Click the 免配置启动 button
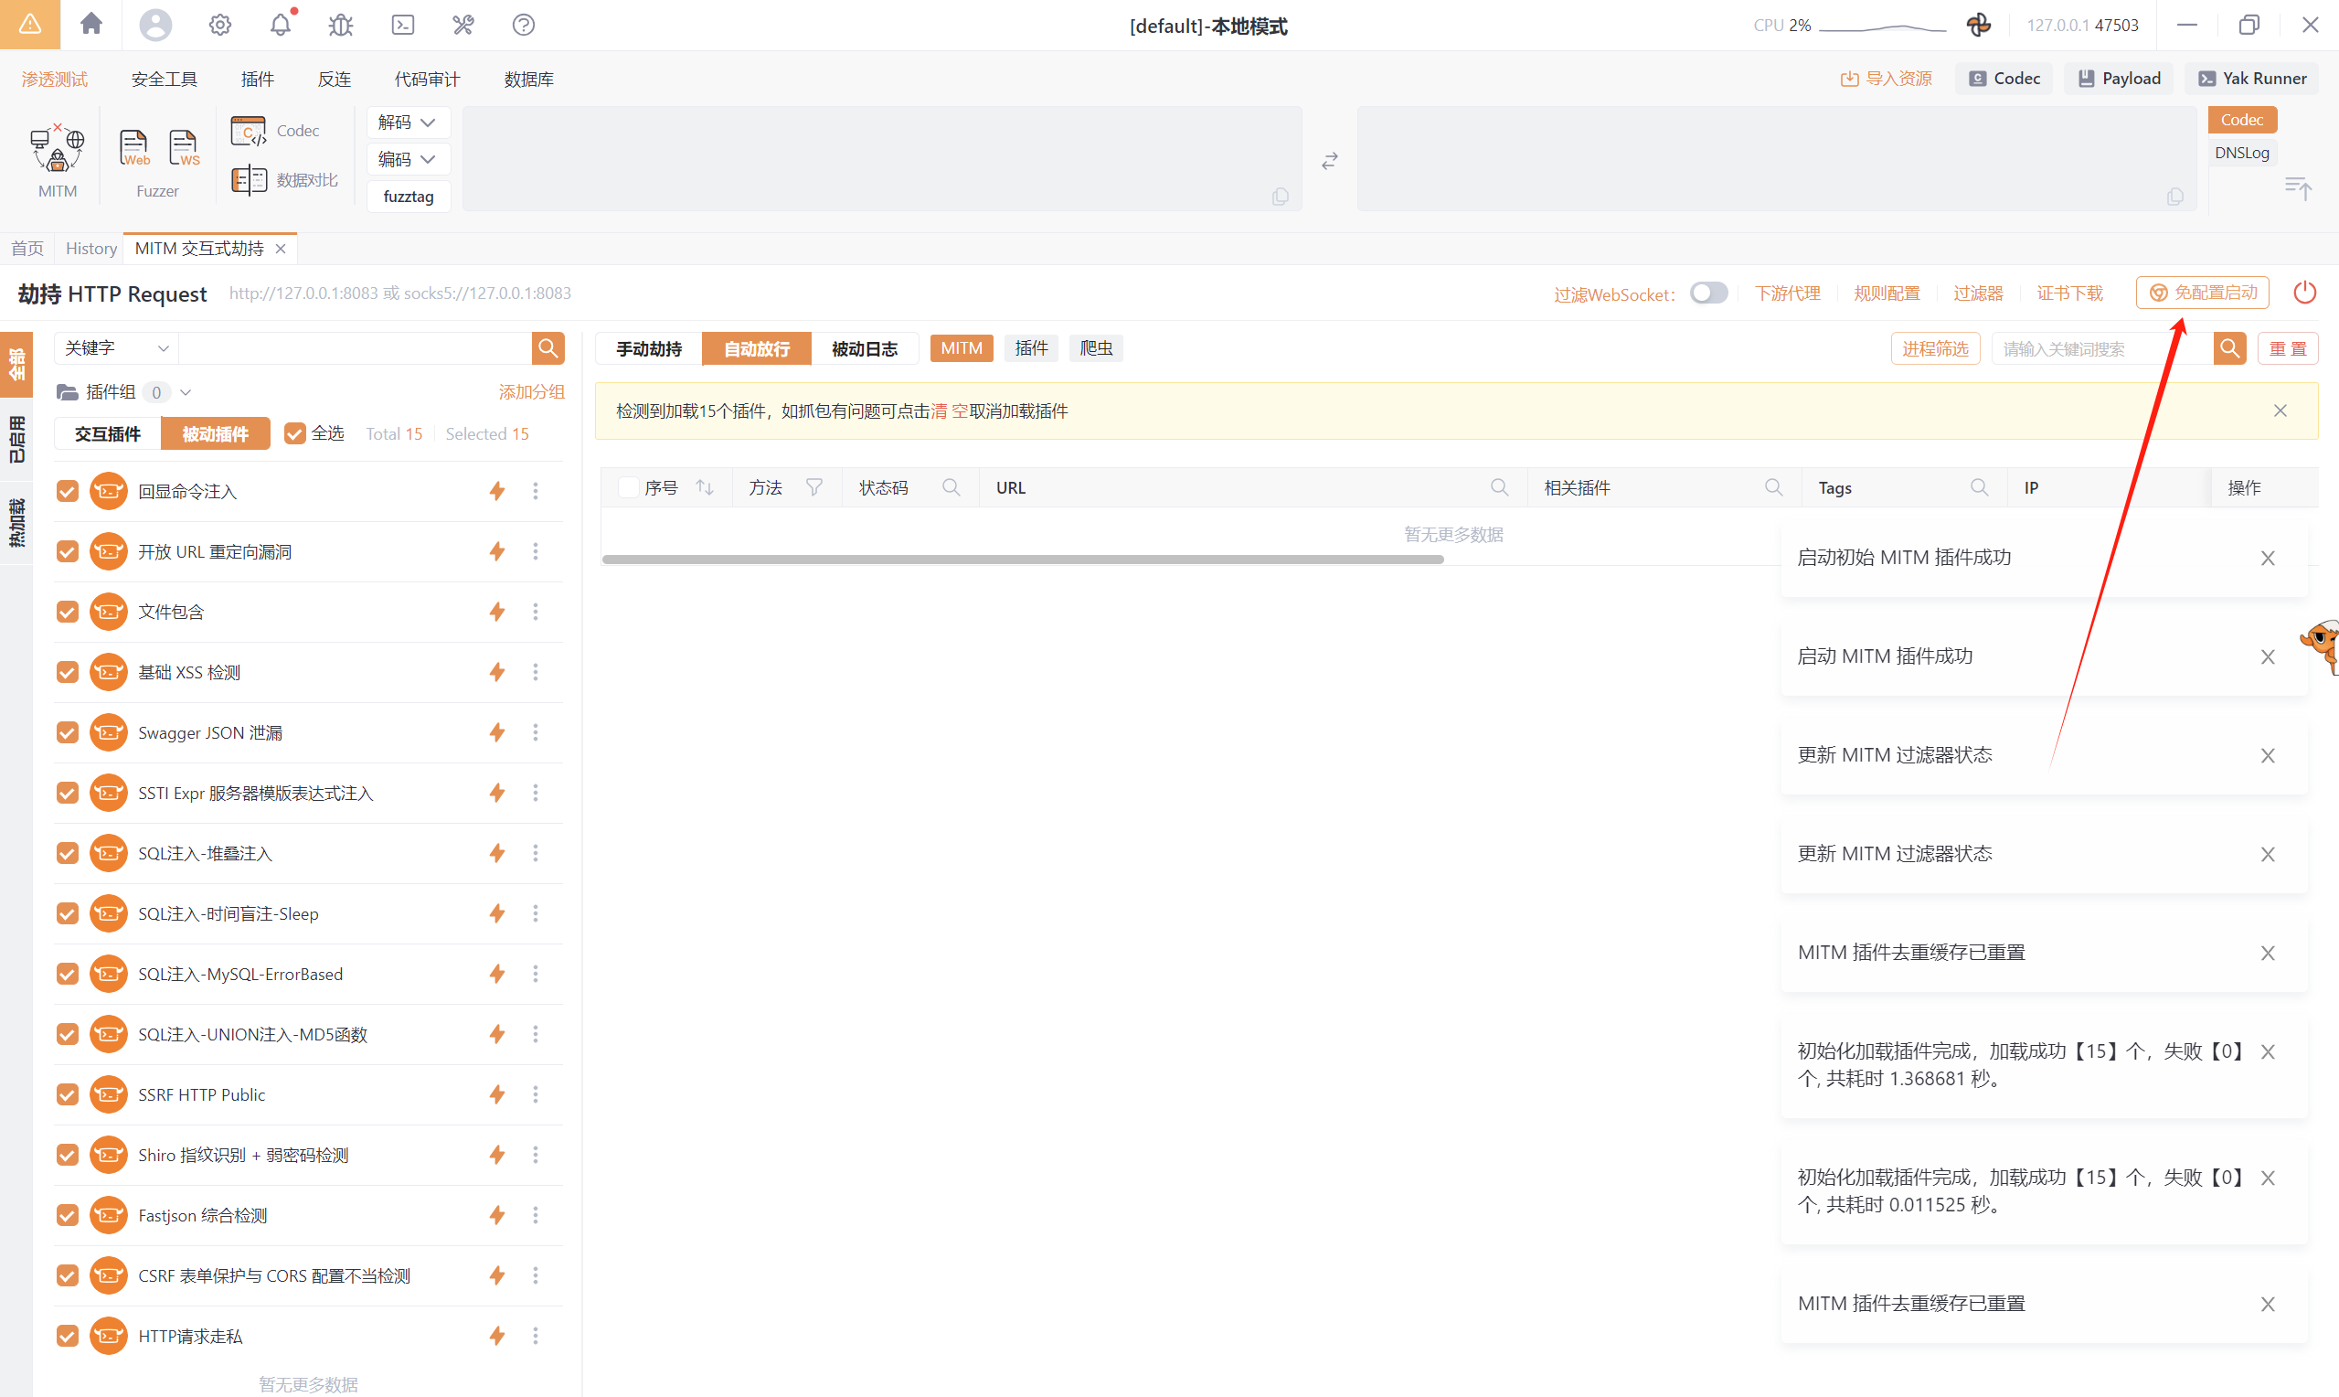The image size is (2339, 1397). 2202,293
